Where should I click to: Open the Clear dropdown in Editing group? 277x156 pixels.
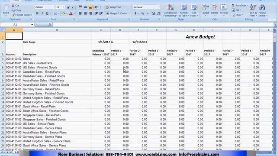click(238, 15)
